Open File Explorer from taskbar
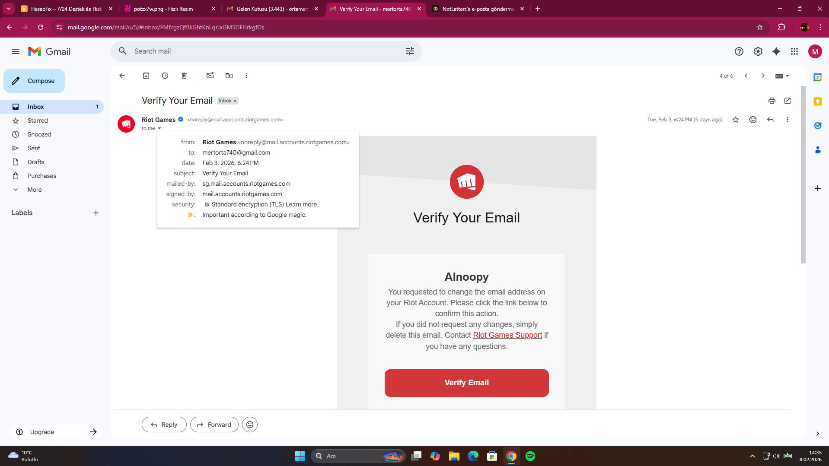The image size is (829, 466). click(454, 456)
